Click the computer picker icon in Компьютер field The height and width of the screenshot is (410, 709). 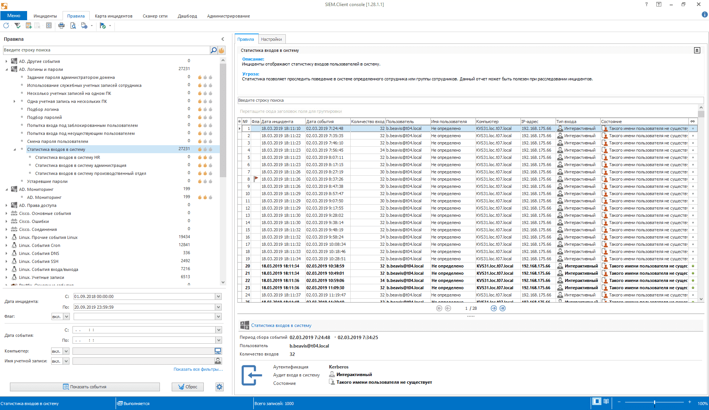point(218,351)
